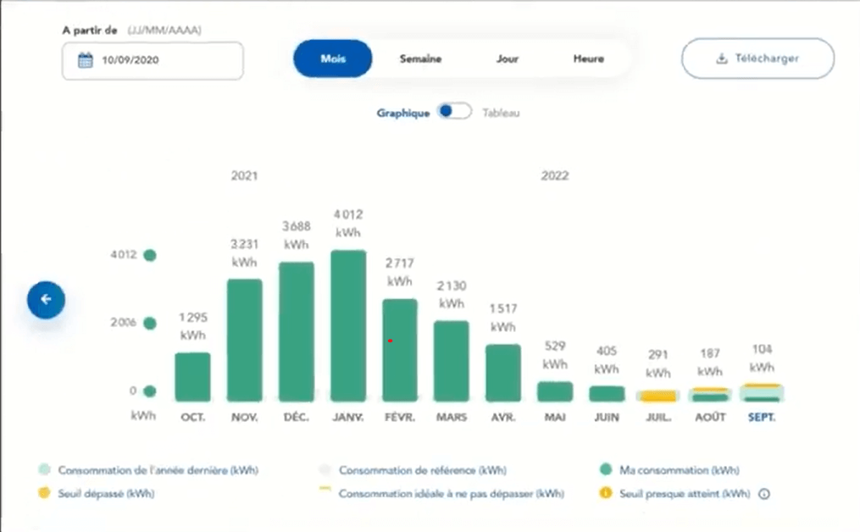Screen dimensions: 860x532
Task: Select the JANV consumption bar
Action: tap(347, 322)
